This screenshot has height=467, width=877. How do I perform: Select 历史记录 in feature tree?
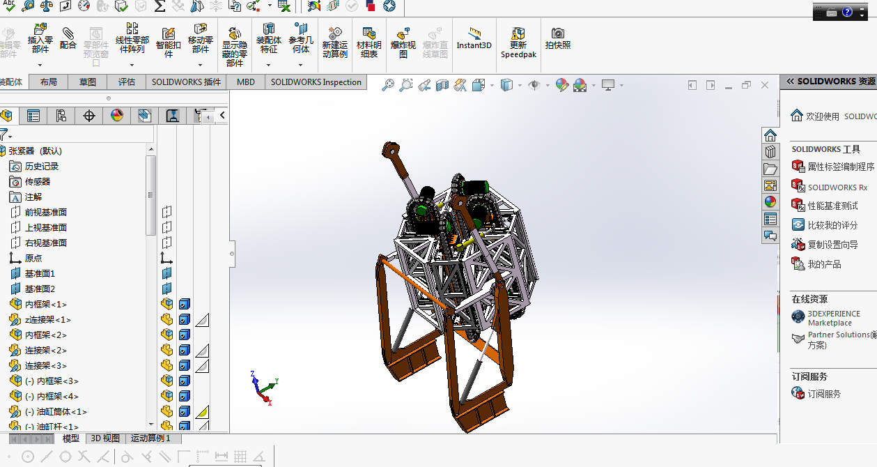[x=42, y=167]
